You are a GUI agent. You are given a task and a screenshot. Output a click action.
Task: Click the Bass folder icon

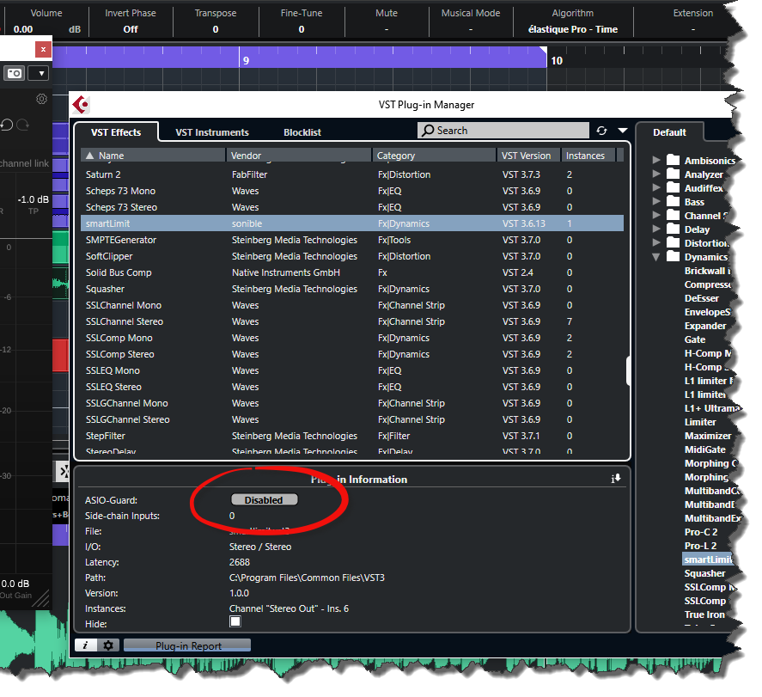(673, 201)
